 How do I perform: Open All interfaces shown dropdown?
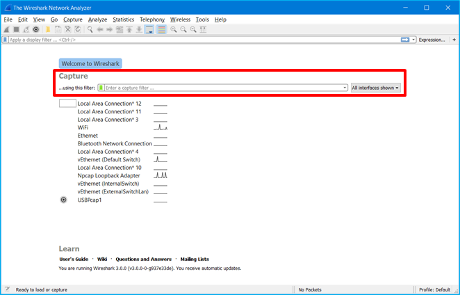[x=375, y=88]
